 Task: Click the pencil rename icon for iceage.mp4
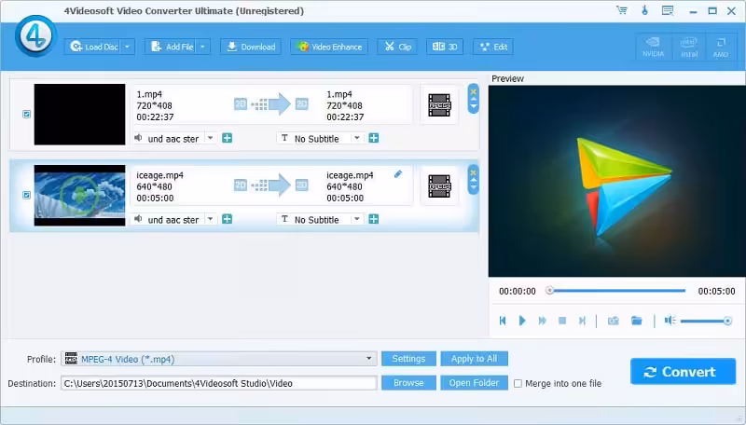click(398, 173)
